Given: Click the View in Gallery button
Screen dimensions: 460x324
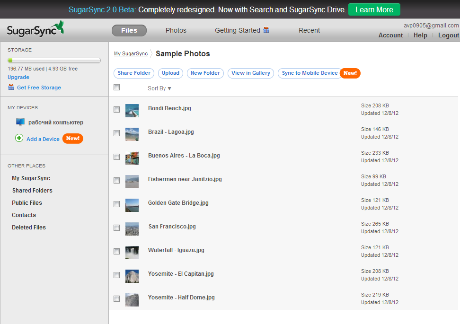Looking at the screenshot, I should (x=251, y=73).
